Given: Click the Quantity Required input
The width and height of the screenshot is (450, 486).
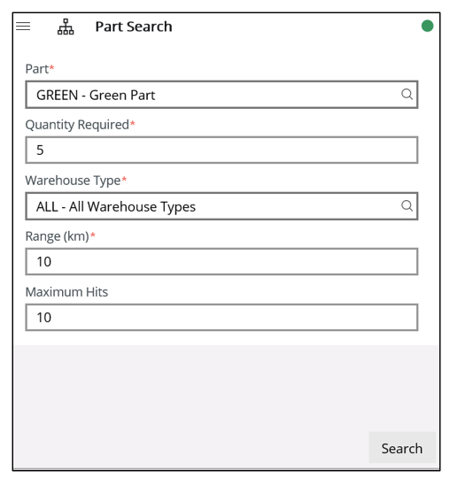Looking at the screenshot, I should coord(221,150).
